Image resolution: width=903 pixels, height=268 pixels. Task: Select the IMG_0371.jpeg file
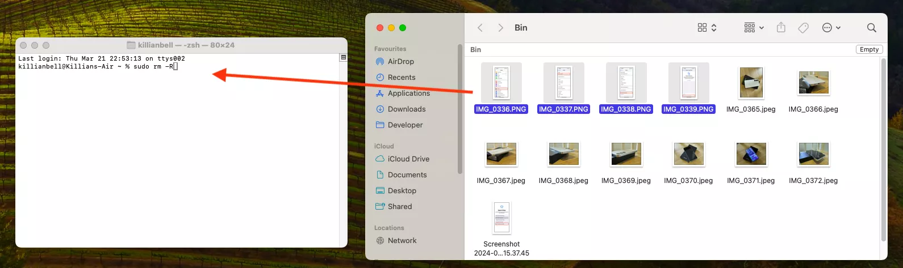(x=751, y=154)
